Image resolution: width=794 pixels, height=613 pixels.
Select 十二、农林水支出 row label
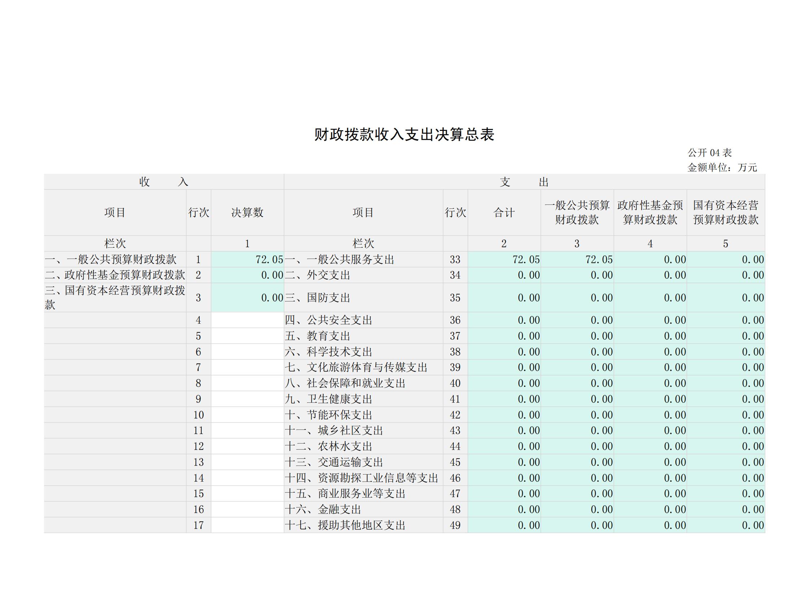pyautogui.click(x=329, y=446)
